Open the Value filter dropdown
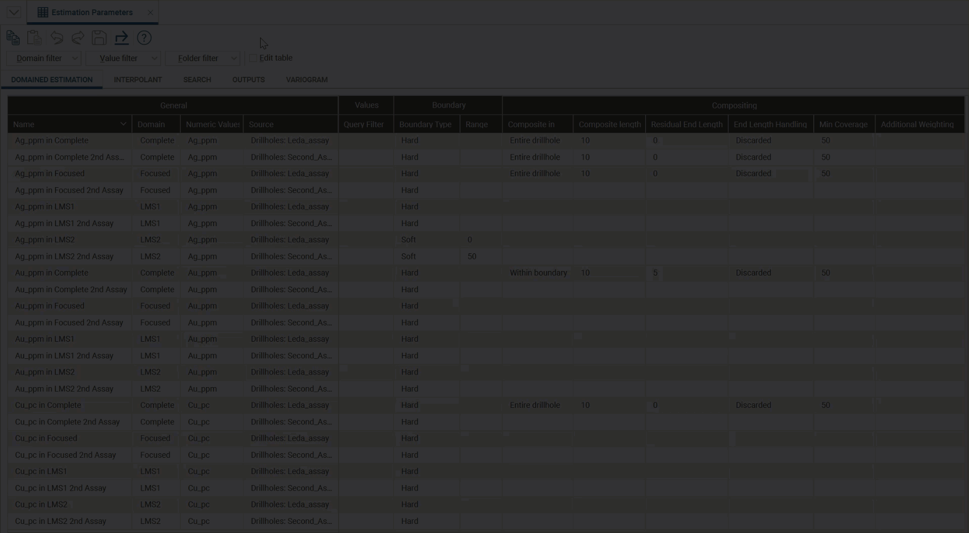969x533 pixels. 123,58
